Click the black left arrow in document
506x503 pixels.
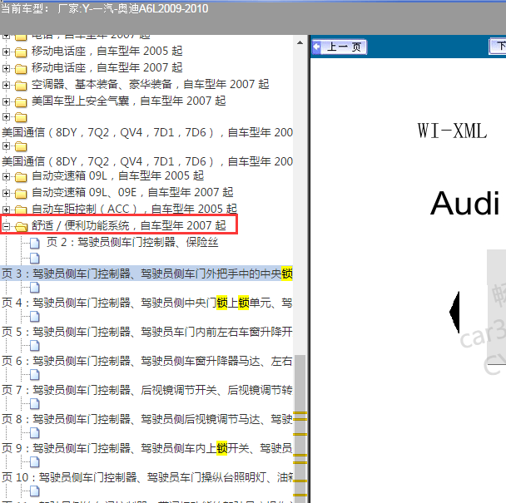(x=454, y=312)
